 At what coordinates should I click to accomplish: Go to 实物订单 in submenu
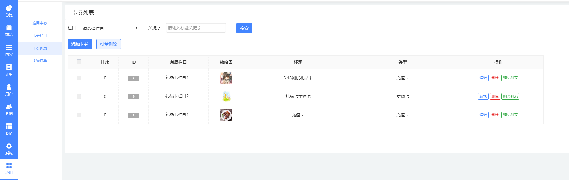[40, 61]
